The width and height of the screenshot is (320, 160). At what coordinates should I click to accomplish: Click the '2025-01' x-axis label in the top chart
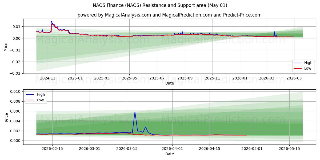(75, 78)
